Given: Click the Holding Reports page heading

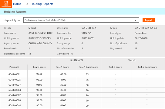Looking at the screenshot, I should click(15, 12).
